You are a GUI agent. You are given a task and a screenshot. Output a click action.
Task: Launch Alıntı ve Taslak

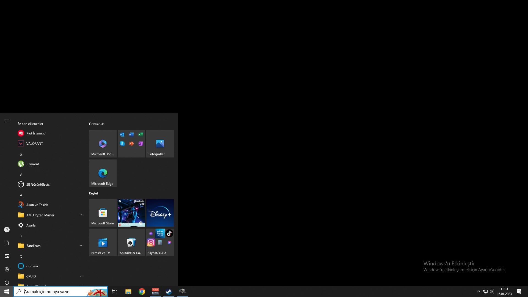click(x=50, y=205)
